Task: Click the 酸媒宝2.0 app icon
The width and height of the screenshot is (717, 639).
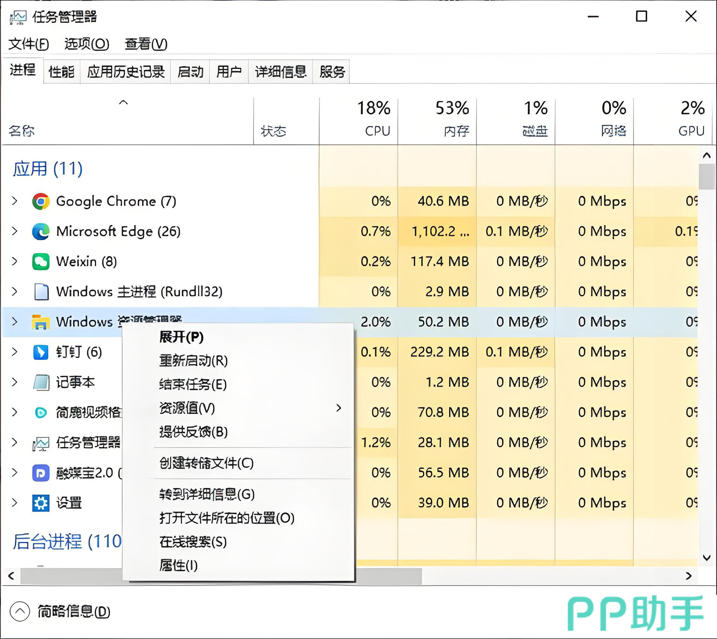Action: click(41, 473)
